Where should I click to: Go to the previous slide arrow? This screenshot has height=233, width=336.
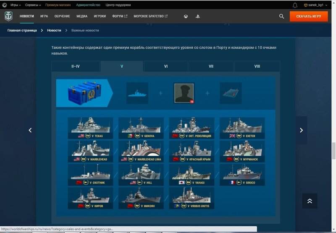[x=30, y=130]
